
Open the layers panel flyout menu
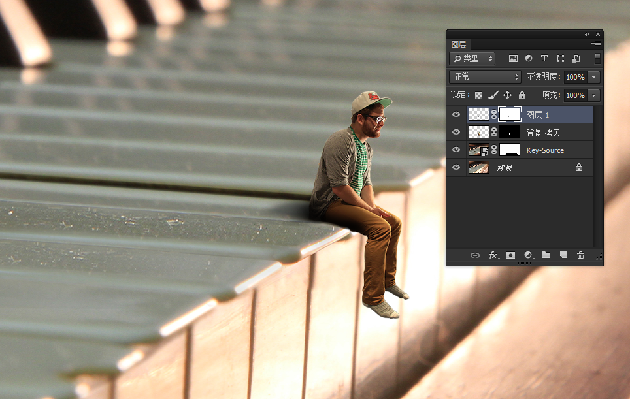[595, 44]
